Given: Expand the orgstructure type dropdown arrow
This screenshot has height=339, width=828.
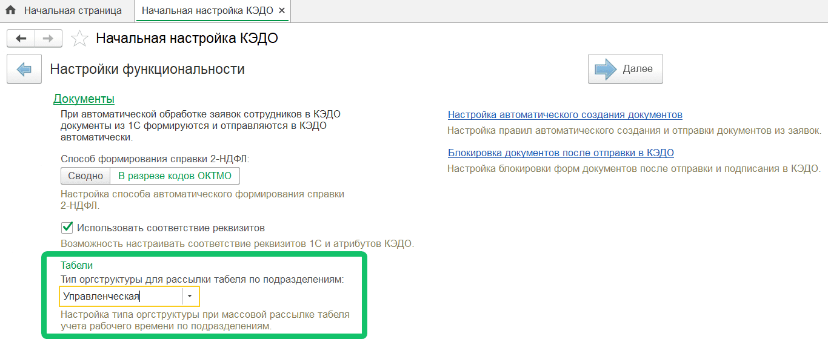Looking at the screenshot, I should coord(190,297).
